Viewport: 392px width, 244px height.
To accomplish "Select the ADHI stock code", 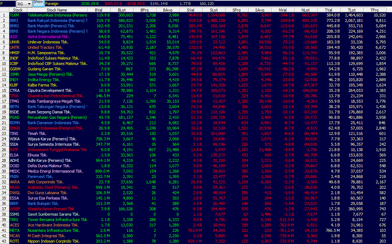I will coord(14,160).
